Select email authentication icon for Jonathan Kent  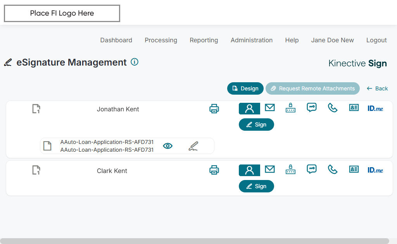(x=270, y=108)
